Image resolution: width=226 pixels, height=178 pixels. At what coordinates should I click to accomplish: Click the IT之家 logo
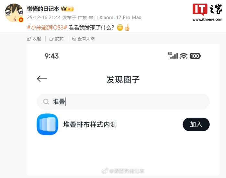point(207,9)
